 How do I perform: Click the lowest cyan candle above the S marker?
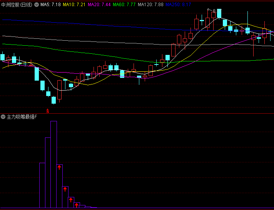point(53,100)
